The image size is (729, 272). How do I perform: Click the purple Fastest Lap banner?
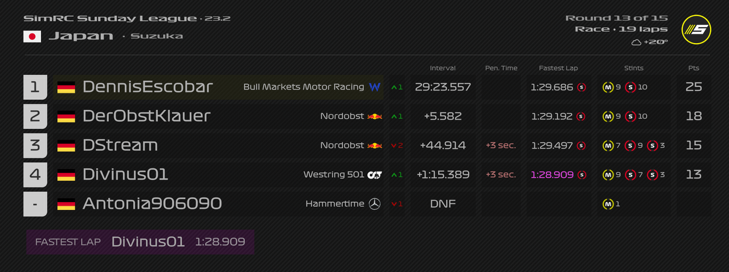click(x=140, y=242)
